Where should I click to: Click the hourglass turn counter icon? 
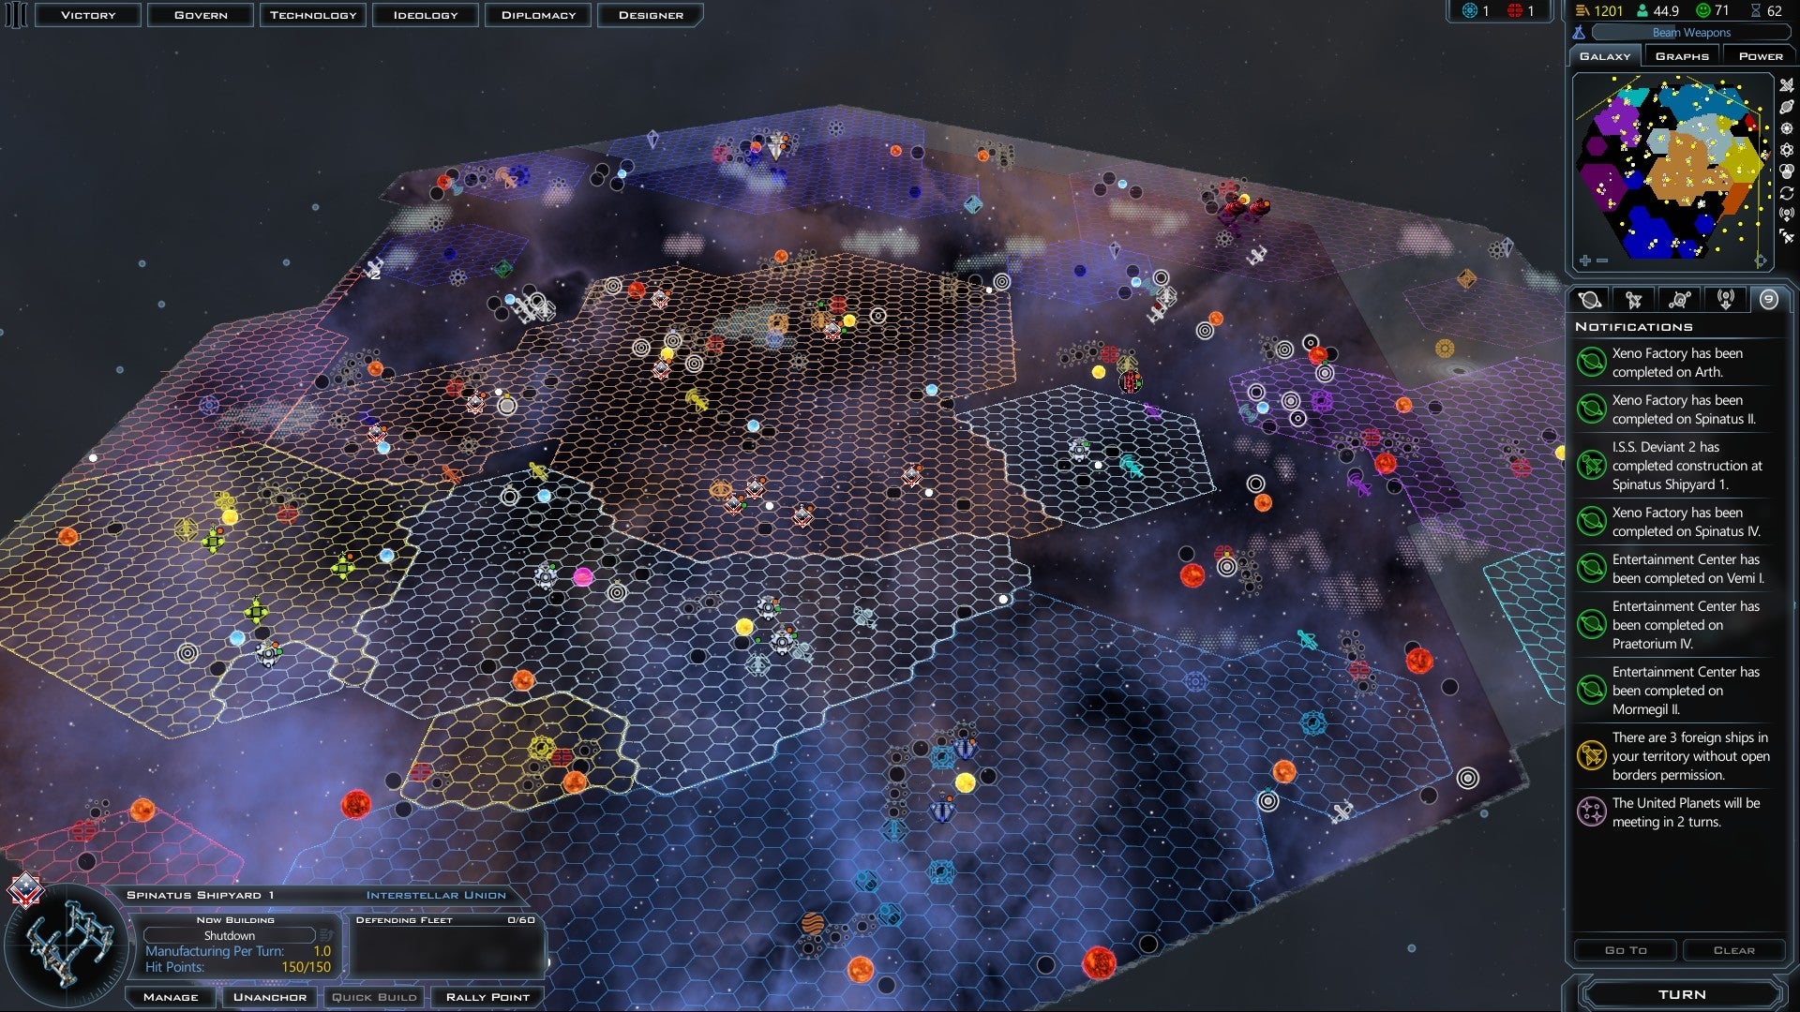(1756, 11)
